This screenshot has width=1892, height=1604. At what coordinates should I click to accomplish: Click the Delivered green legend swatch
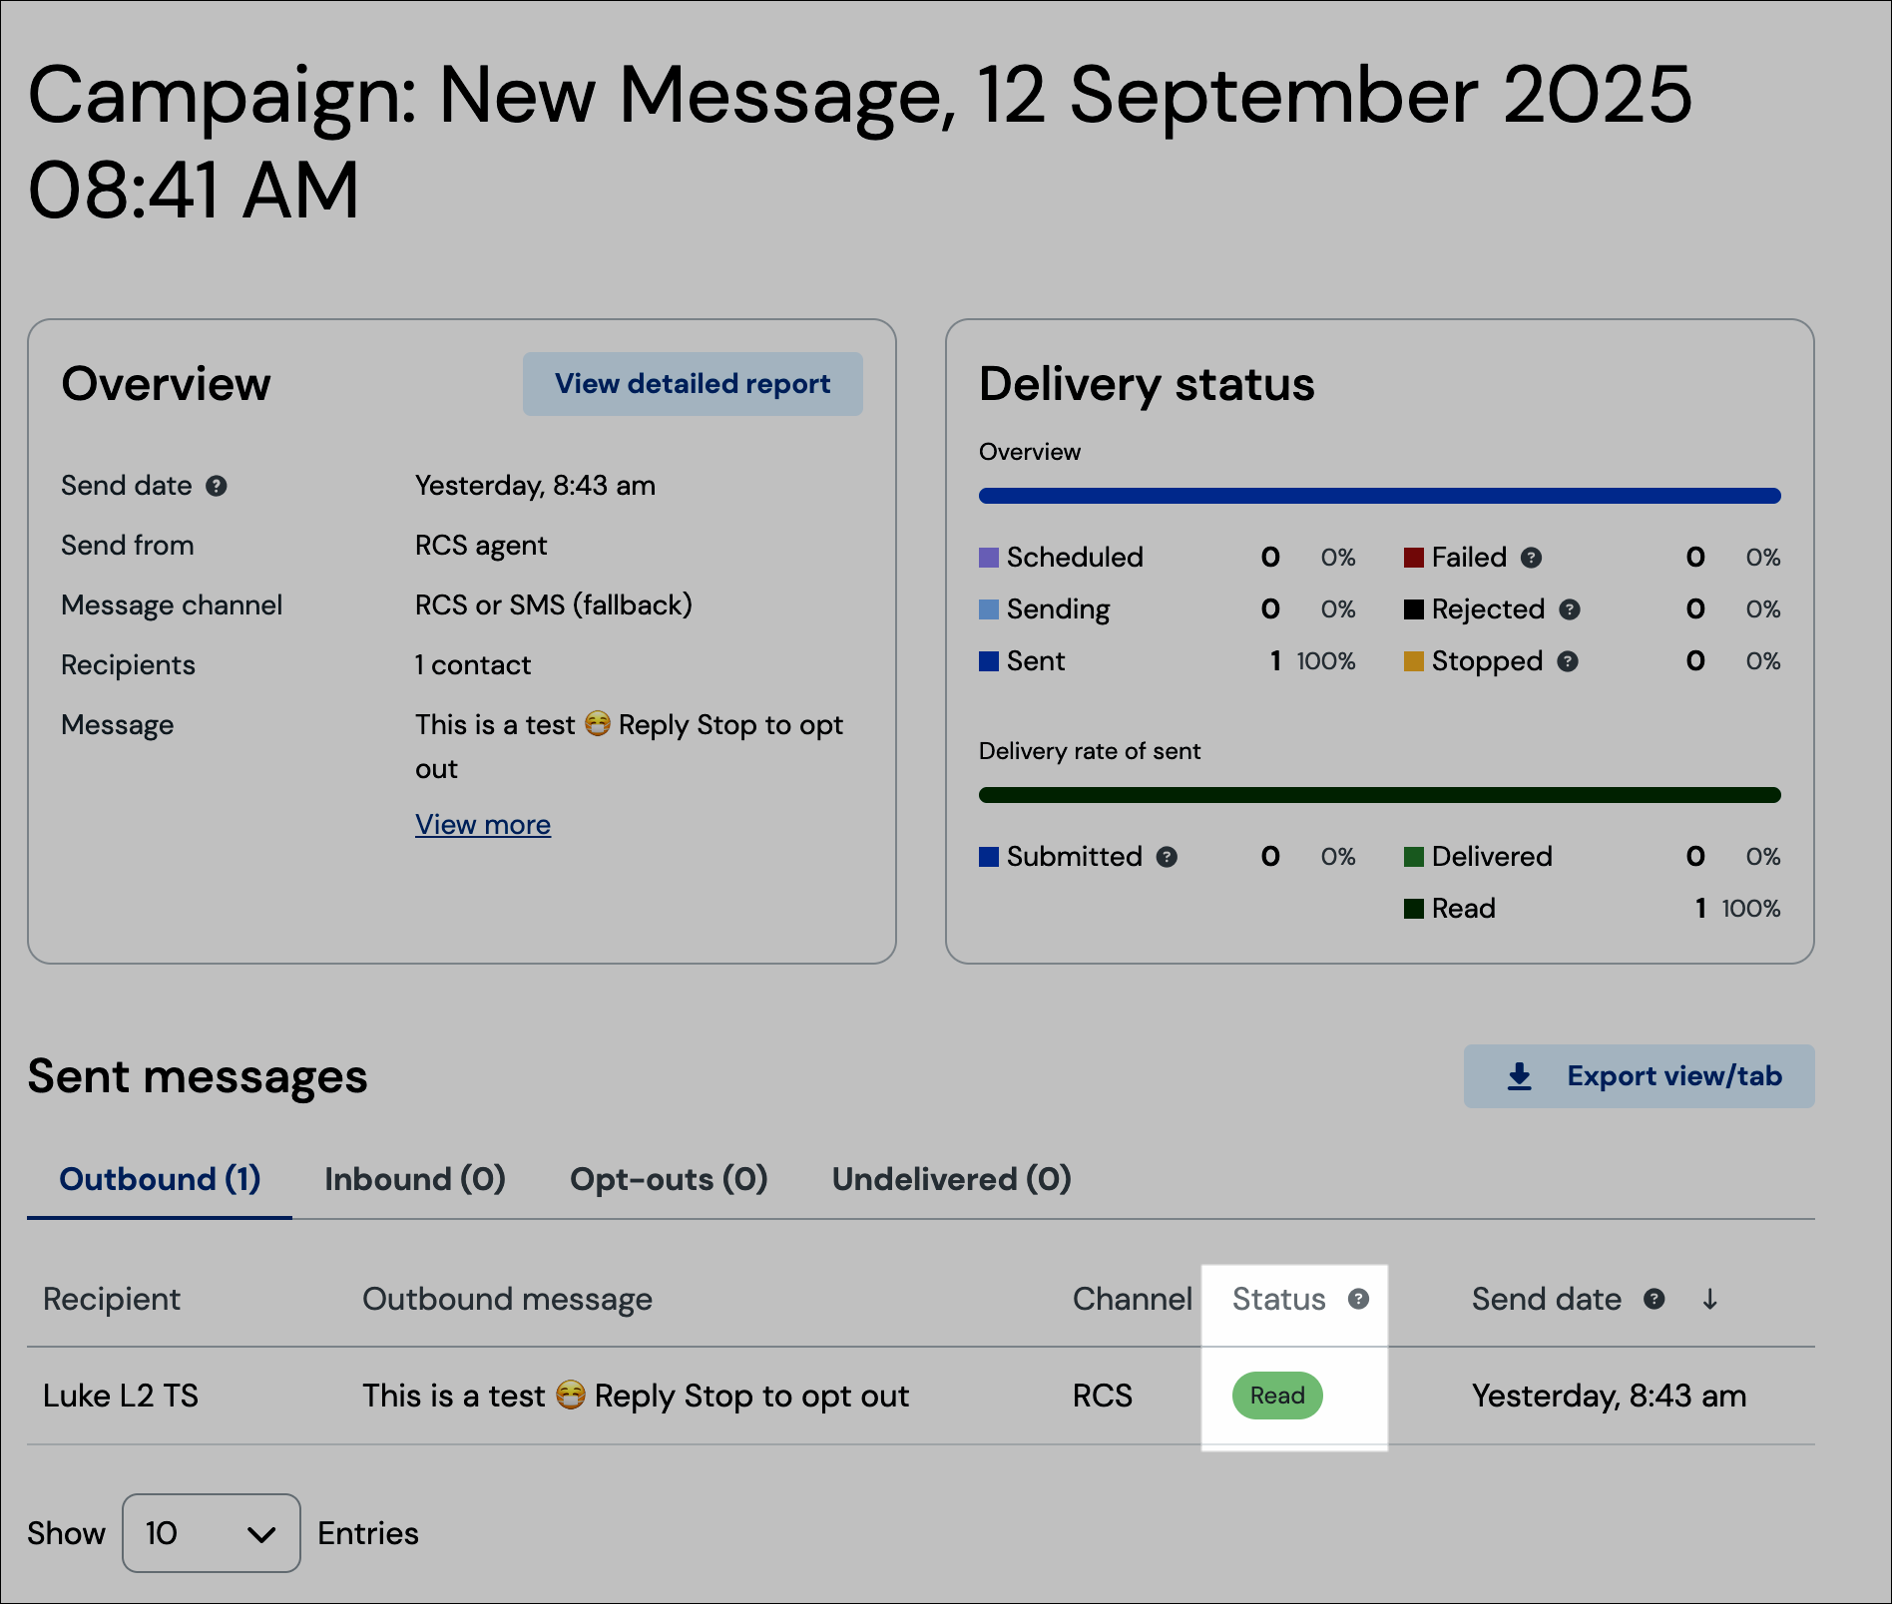[x=1414, y=857]
